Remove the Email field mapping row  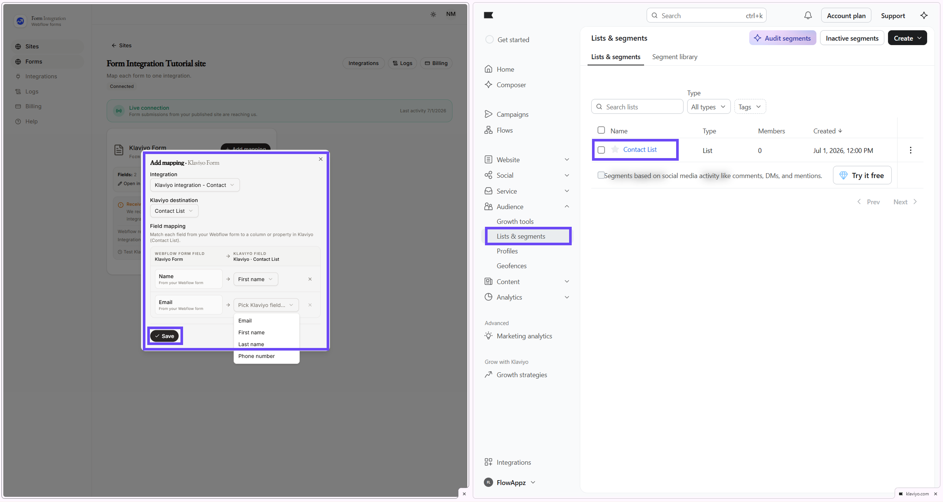pos(310,305)
